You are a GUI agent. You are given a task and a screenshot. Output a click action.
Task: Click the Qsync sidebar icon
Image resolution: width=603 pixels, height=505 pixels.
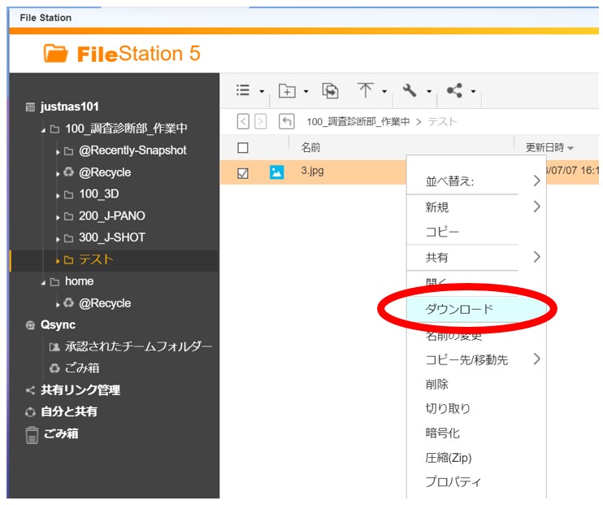(x=30, y=325)
